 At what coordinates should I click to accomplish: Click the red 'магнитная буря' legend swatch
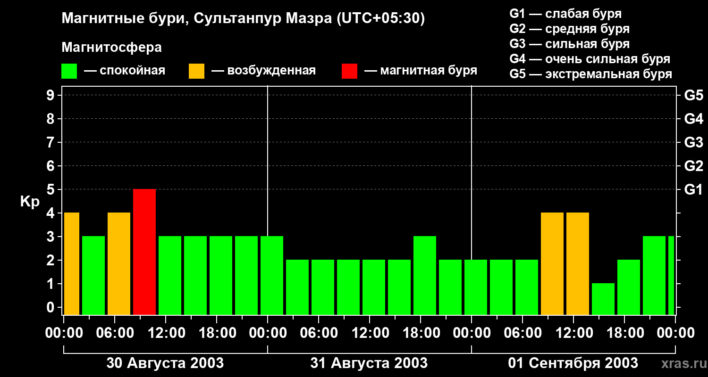349,71
